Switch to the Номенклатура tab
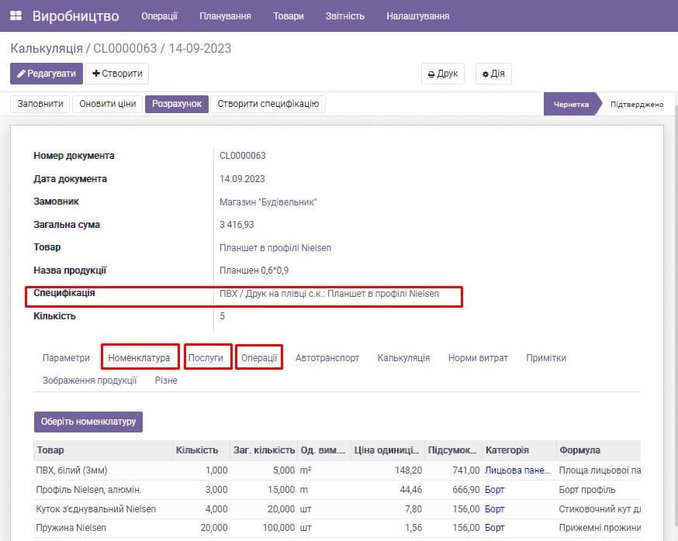This screenshot has width=678, height=541. 139,358
